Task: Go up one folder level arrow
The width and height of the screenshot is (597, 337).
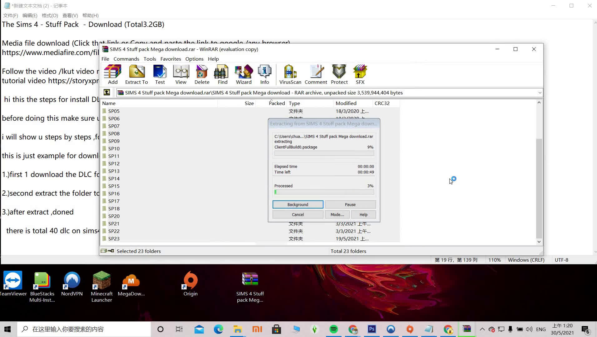Action: [x=107, y=92]
